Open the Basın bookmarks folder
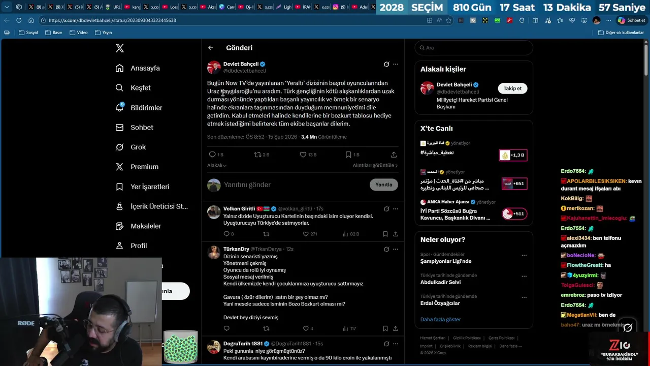Image resolution: width=650 pixels, height=366 pixels. pyautogui.click(x=54, y=33)
